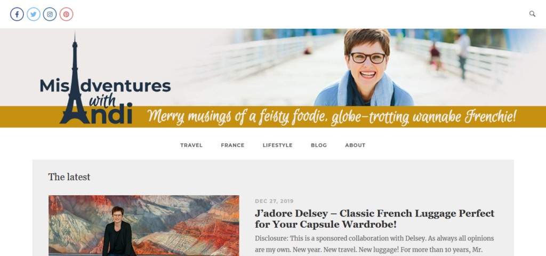546x256 pixels.
Task: Open the About menu item
Action: point(355,145)
